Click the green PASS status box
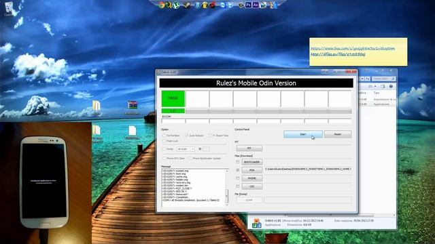 (173, 98)
